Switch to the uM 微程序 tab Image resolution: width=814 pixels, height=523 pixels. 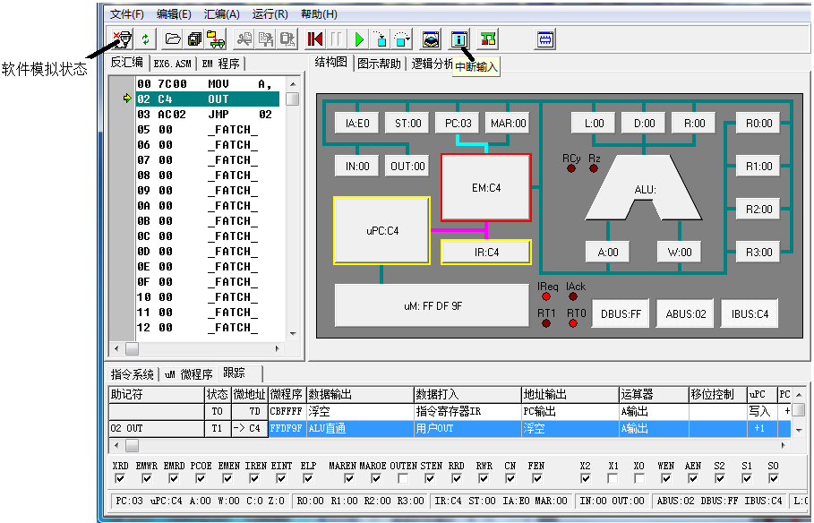coord(188,374)
